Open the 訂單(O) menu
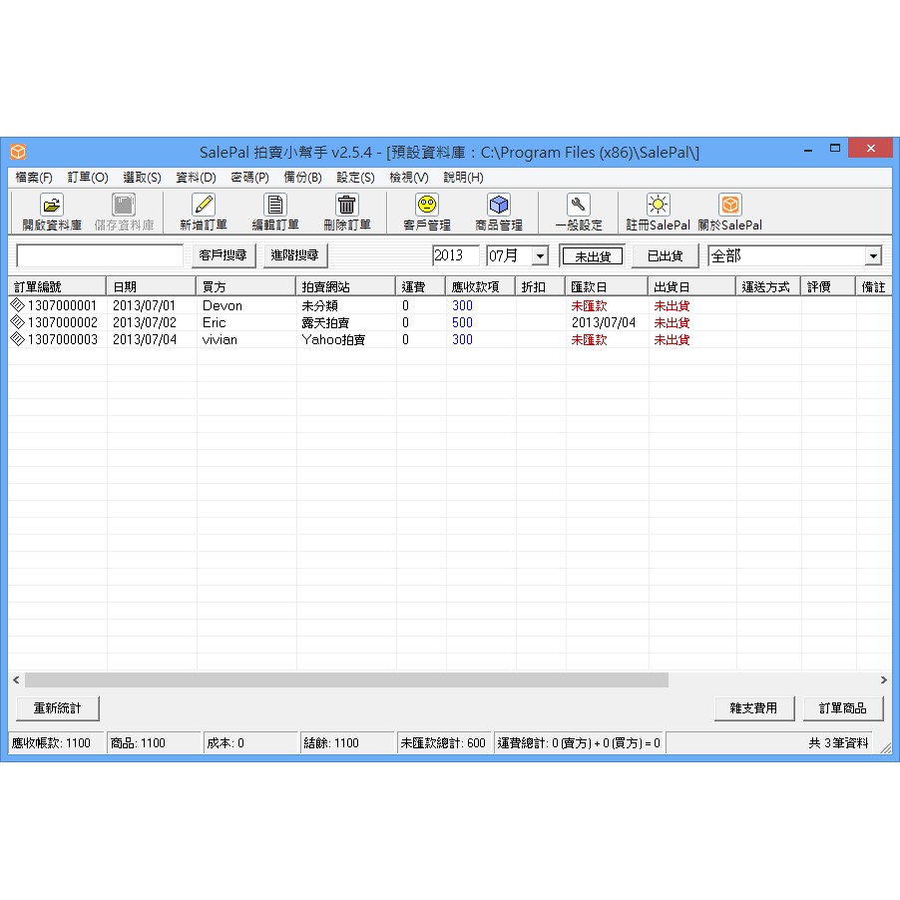Image resolution: width=900 pixels, height=900 pixels. [88, 177]
